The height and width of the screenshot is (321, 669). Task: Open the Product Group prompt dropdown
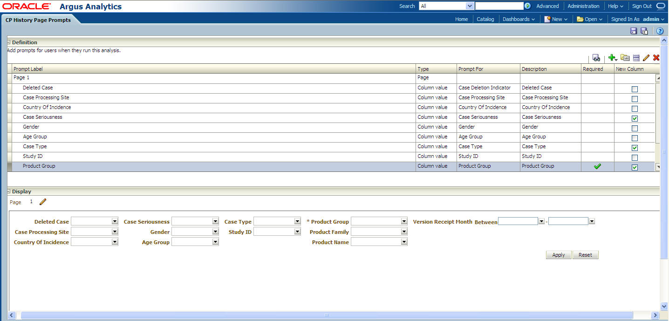coord(404,221)
